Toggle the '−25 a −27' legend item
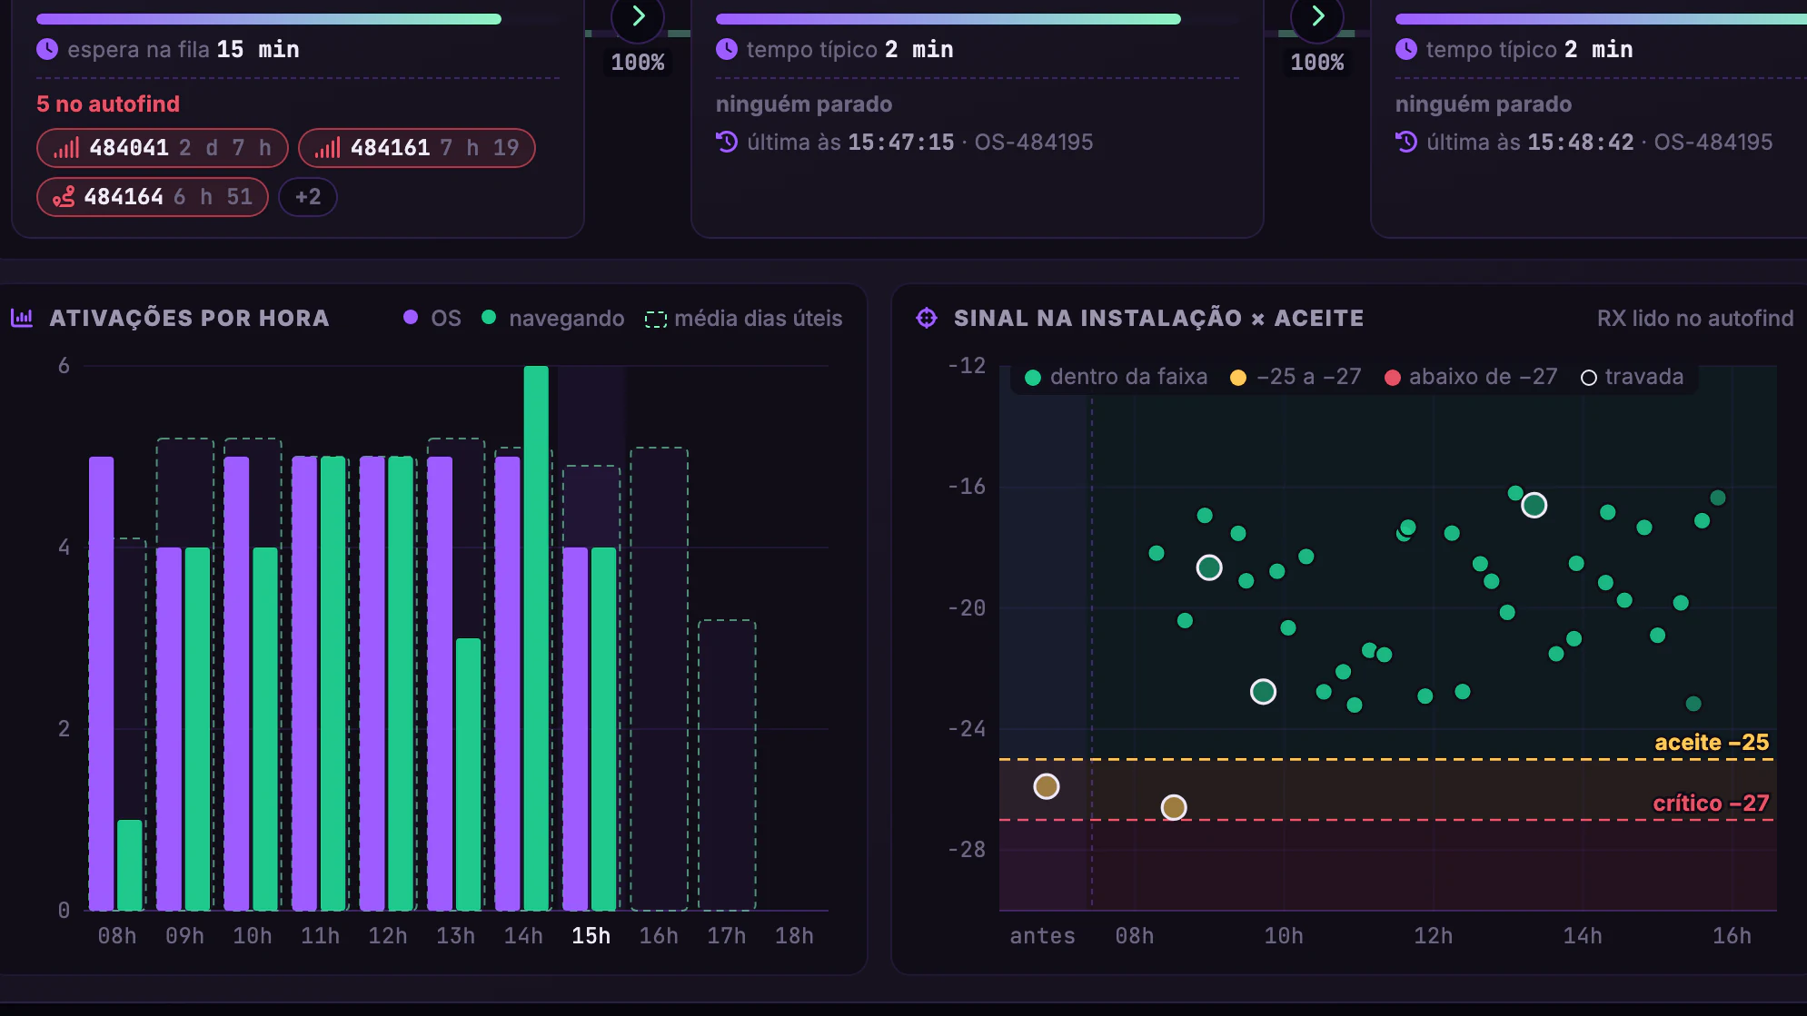The image size is (1807, 1016). [1296, 377]
